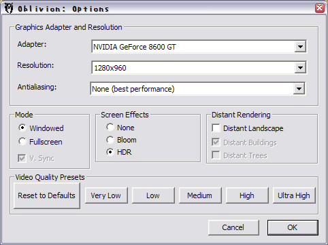Apply the High quality preset
The height and width of the screenshot is (245, 328).
click(247, 195)
